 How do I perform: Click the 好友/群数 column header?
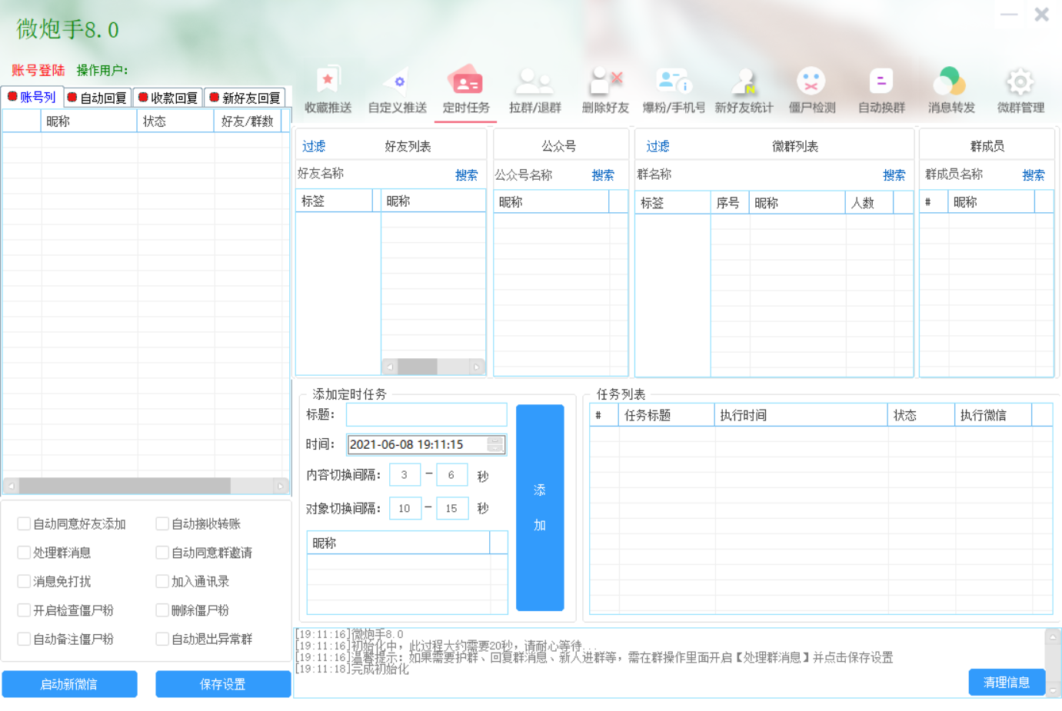tap(248, 121)
